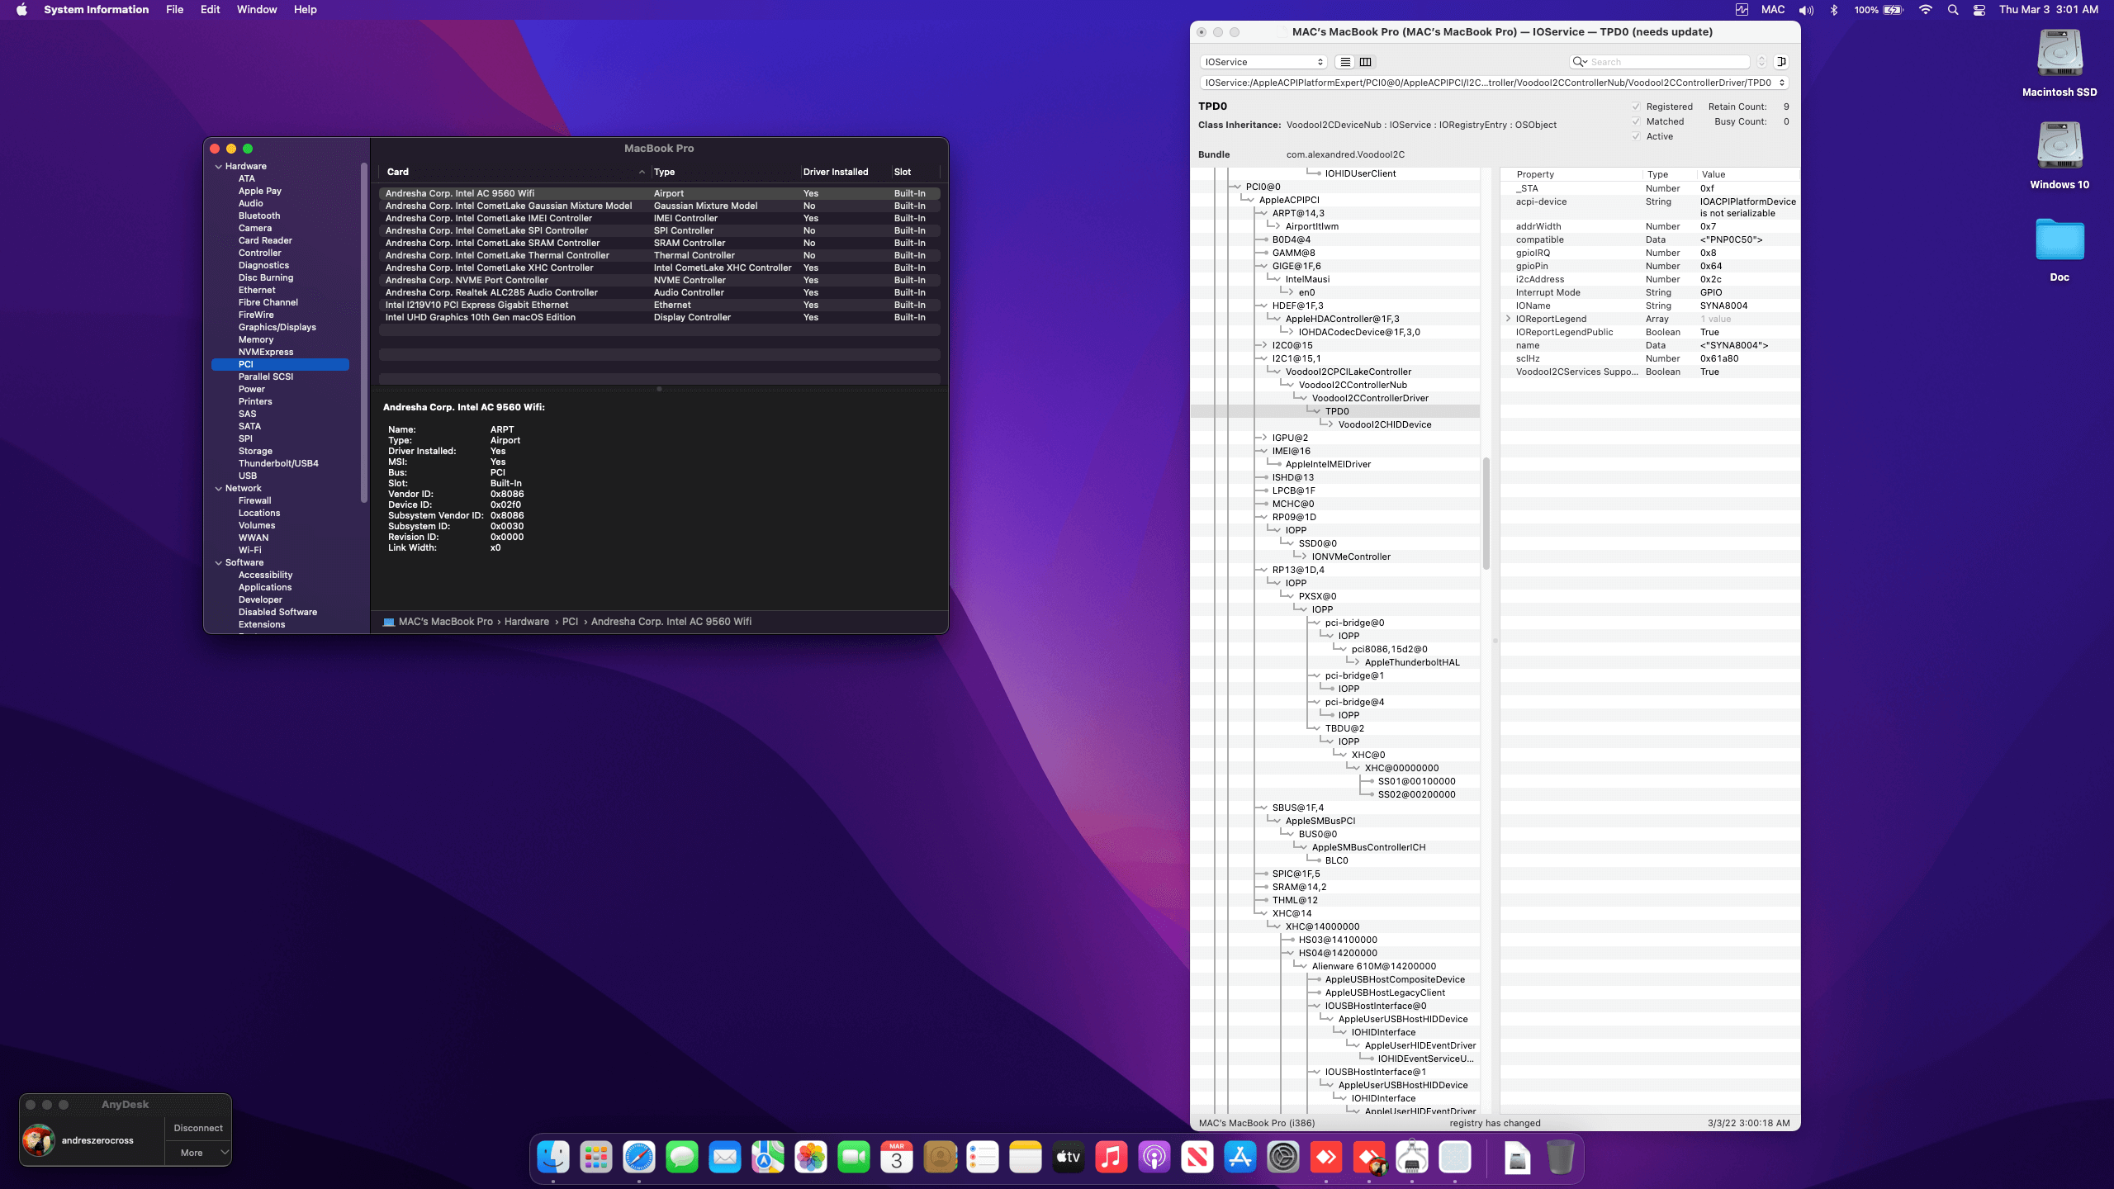
Task: Collapse the Network section in sidebar
Action: click(x=219, y=489)
